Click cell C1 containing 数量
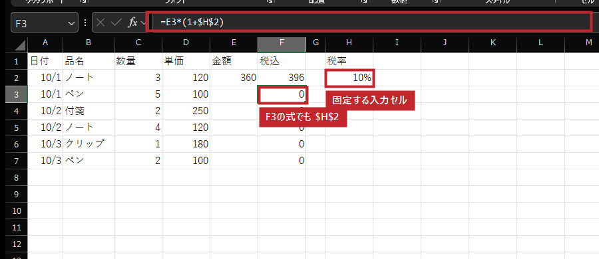The height and width of the screenshot is (259, 599). pyautogui.click(x=138, y=61)
